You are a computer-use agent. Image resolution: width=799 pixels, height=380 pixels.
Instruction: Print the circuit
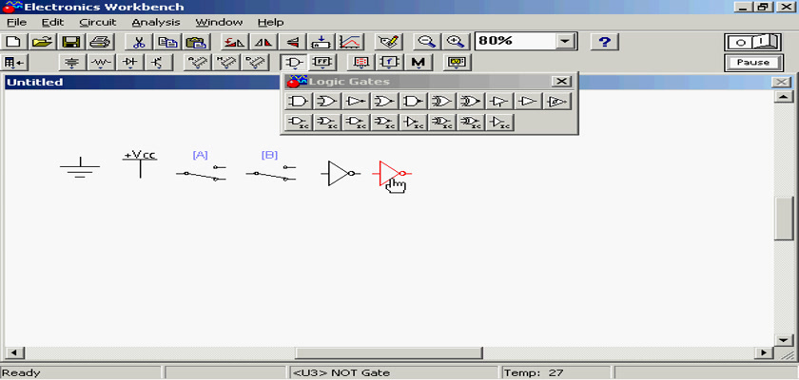[101, 42]
